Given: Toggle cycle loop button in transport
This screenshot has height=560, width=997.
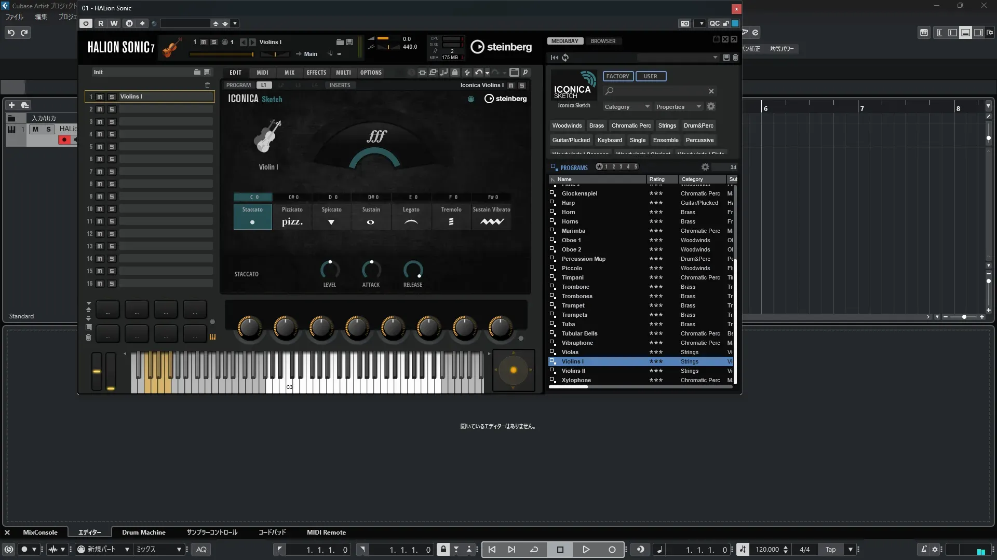Looking at the screenshot, I should 534,550.
